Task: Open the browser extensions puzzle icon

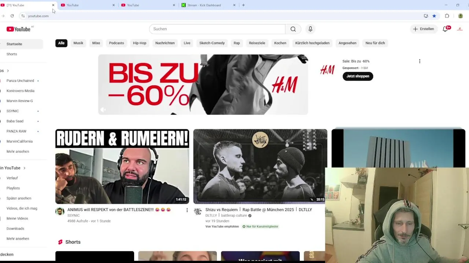Action: pyautogui.click(x=447, y=16)
